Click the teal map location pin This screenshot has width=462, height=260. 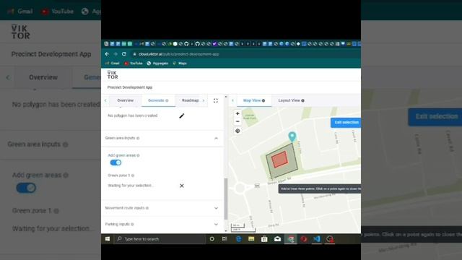coord(292,136)
